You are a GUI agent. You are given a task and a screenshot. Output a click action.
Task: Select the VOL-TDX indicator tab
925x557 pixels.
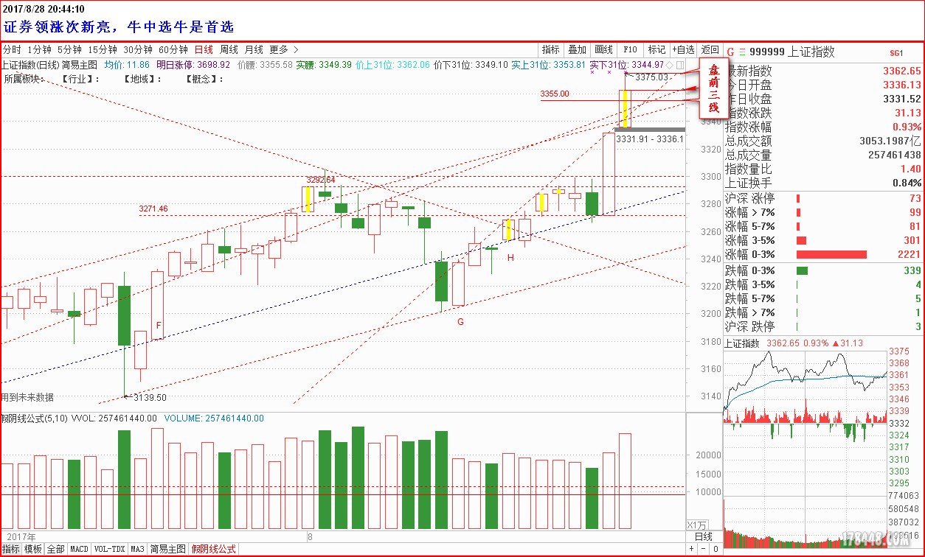pos(109,550)
